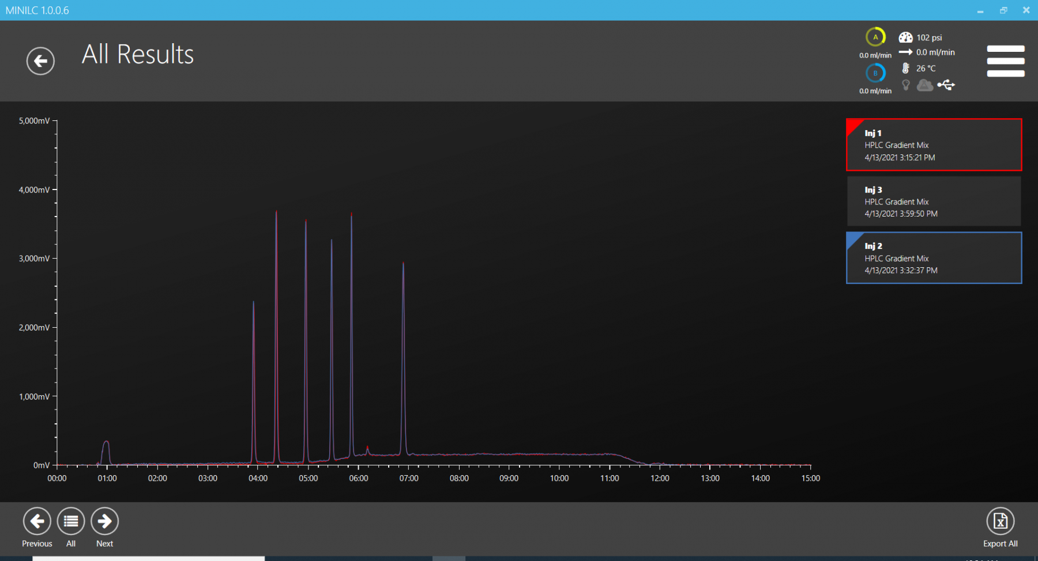Image resolution: width=1038 pixels, height=561 pixels.
Task: Show All results list
Action: [x=71, y=521]
